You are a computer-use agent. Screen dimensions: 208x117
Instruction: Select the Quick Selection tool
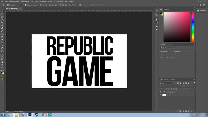coord(2,19)
